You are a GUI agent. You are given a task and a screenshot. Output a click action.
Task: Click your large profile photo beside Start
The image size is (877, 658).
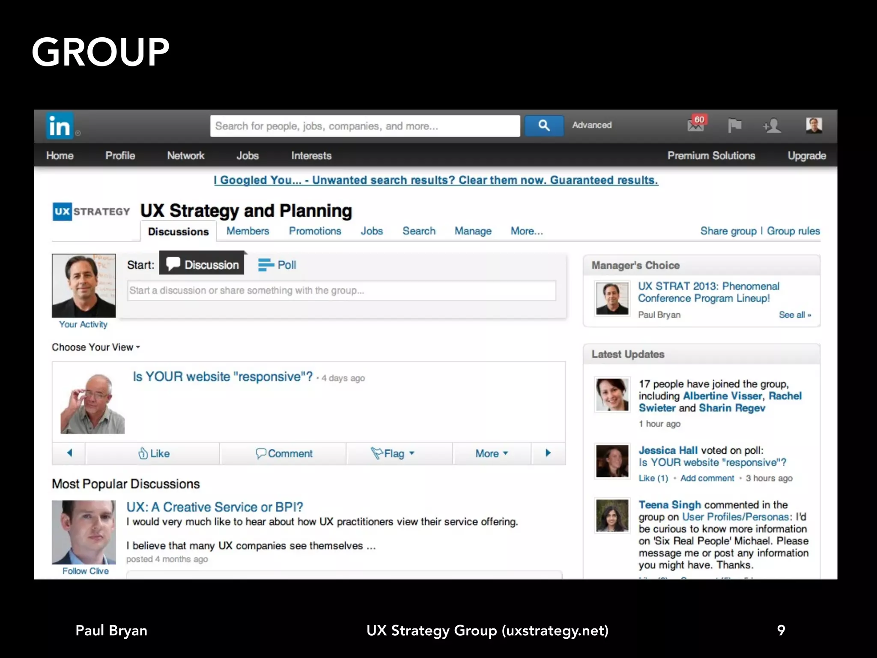(x=84, y=286)
